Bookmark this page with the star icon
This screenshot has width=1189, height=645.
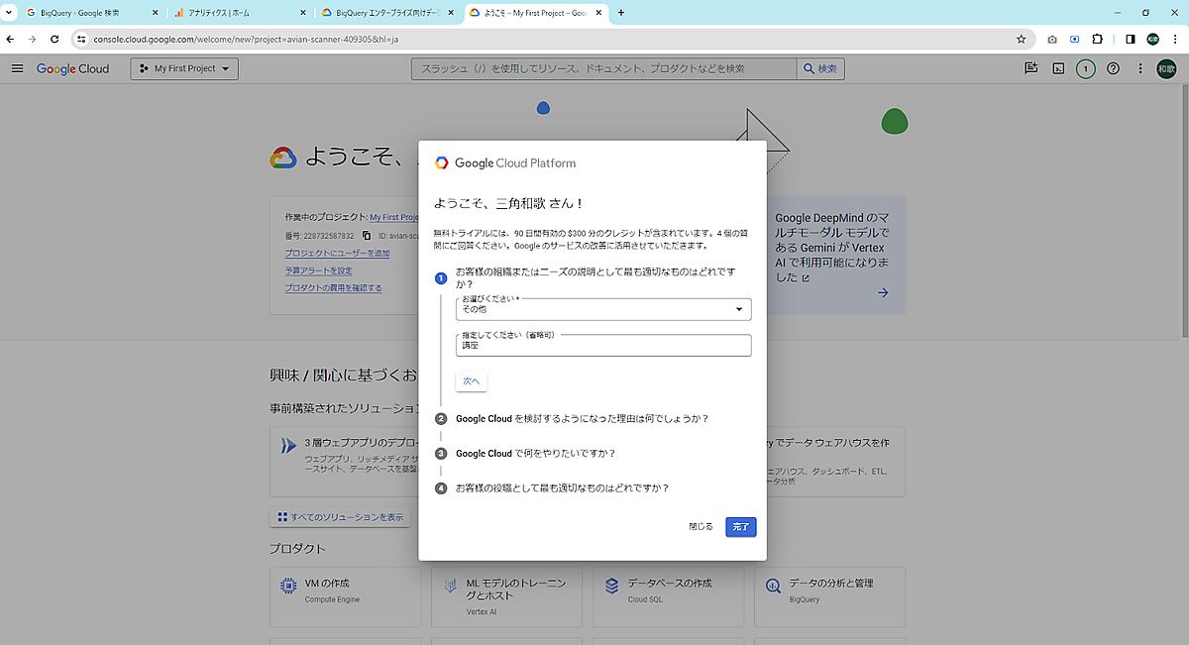click(1021, 40)
